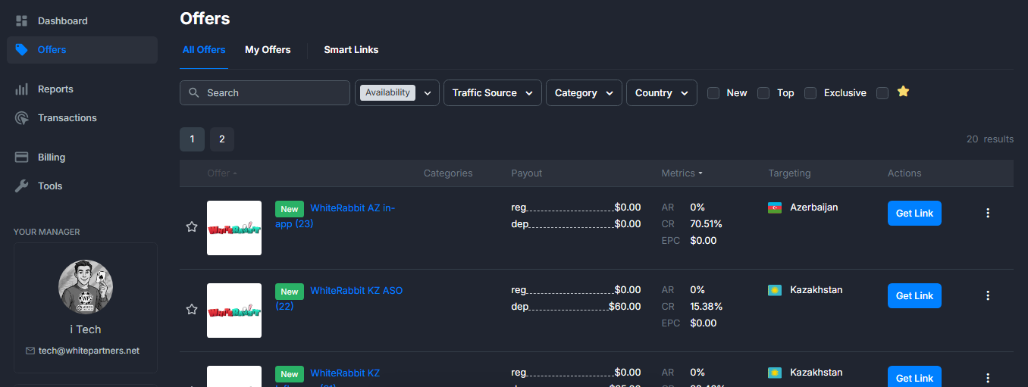Expand the Country dropdown

pyautogui.click(x=662, y=92)
